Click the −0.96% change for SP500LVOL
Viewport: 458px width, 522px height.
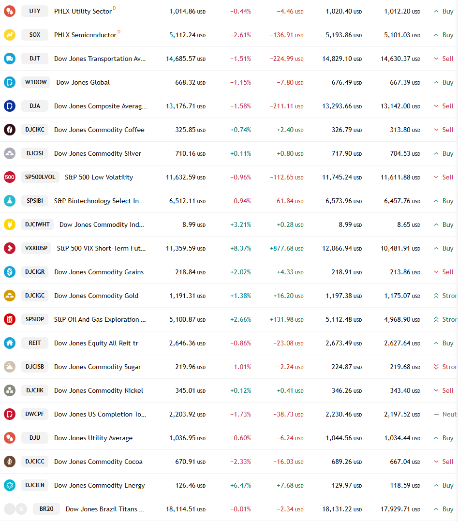click(241, 177)
